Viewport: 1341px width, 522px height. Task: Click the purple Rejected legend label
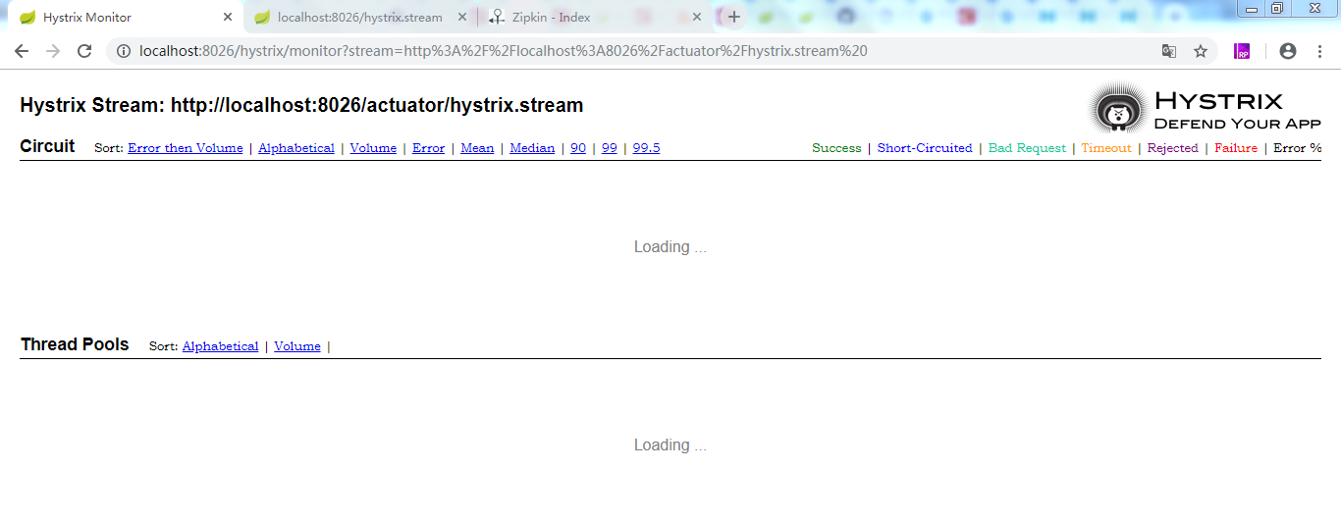coord(1172,148)
